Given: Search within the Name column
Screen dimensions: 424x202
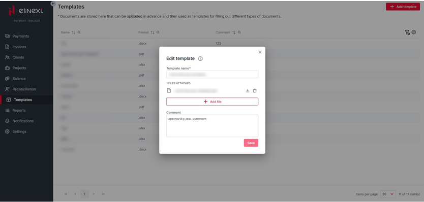Looking at the screenshot, I should [x=79, y=32].
